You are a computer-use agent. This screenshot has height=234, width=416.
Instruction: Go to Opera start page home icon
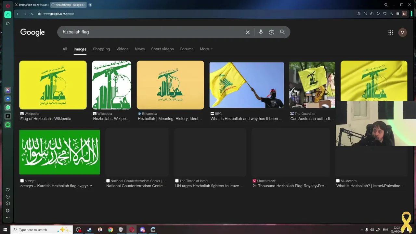coord(8,15)
